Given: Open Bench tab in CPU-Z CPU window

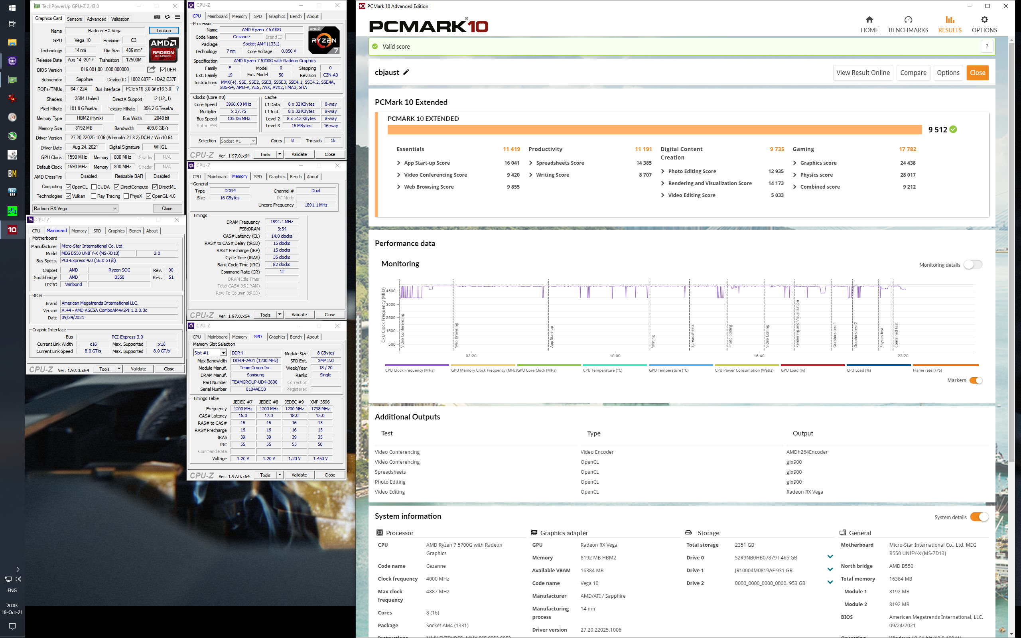Looking at the screenshot, I should click(x=296, y=16).
